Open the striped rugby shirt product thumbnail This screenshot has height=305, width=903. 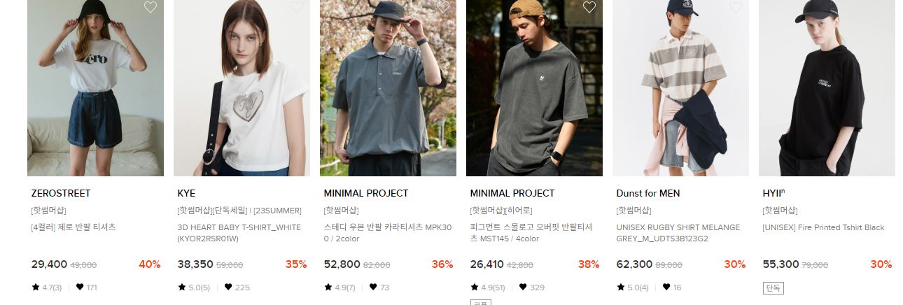coord(680,88)
